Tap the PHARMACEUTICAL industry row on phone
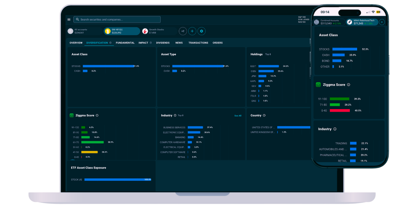 click(x=344, y=155)
